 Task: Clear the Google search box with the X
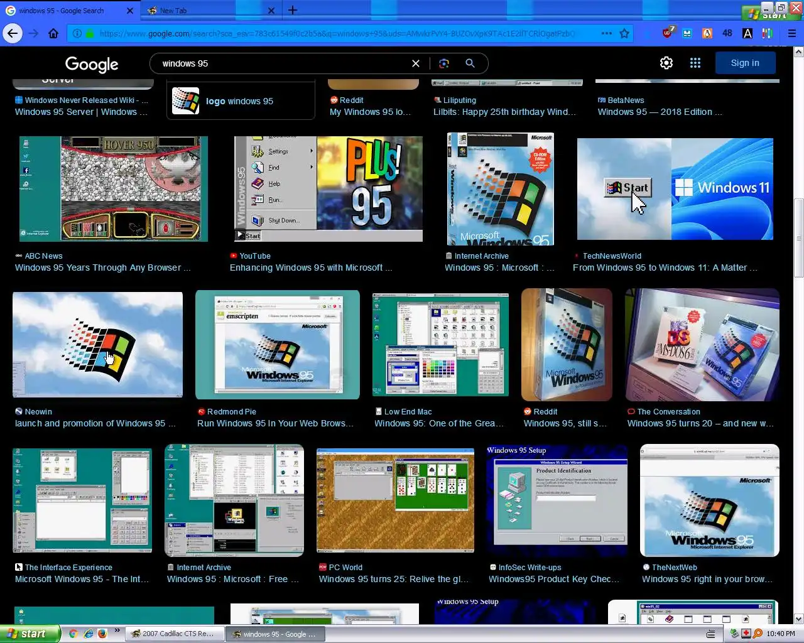416,63
